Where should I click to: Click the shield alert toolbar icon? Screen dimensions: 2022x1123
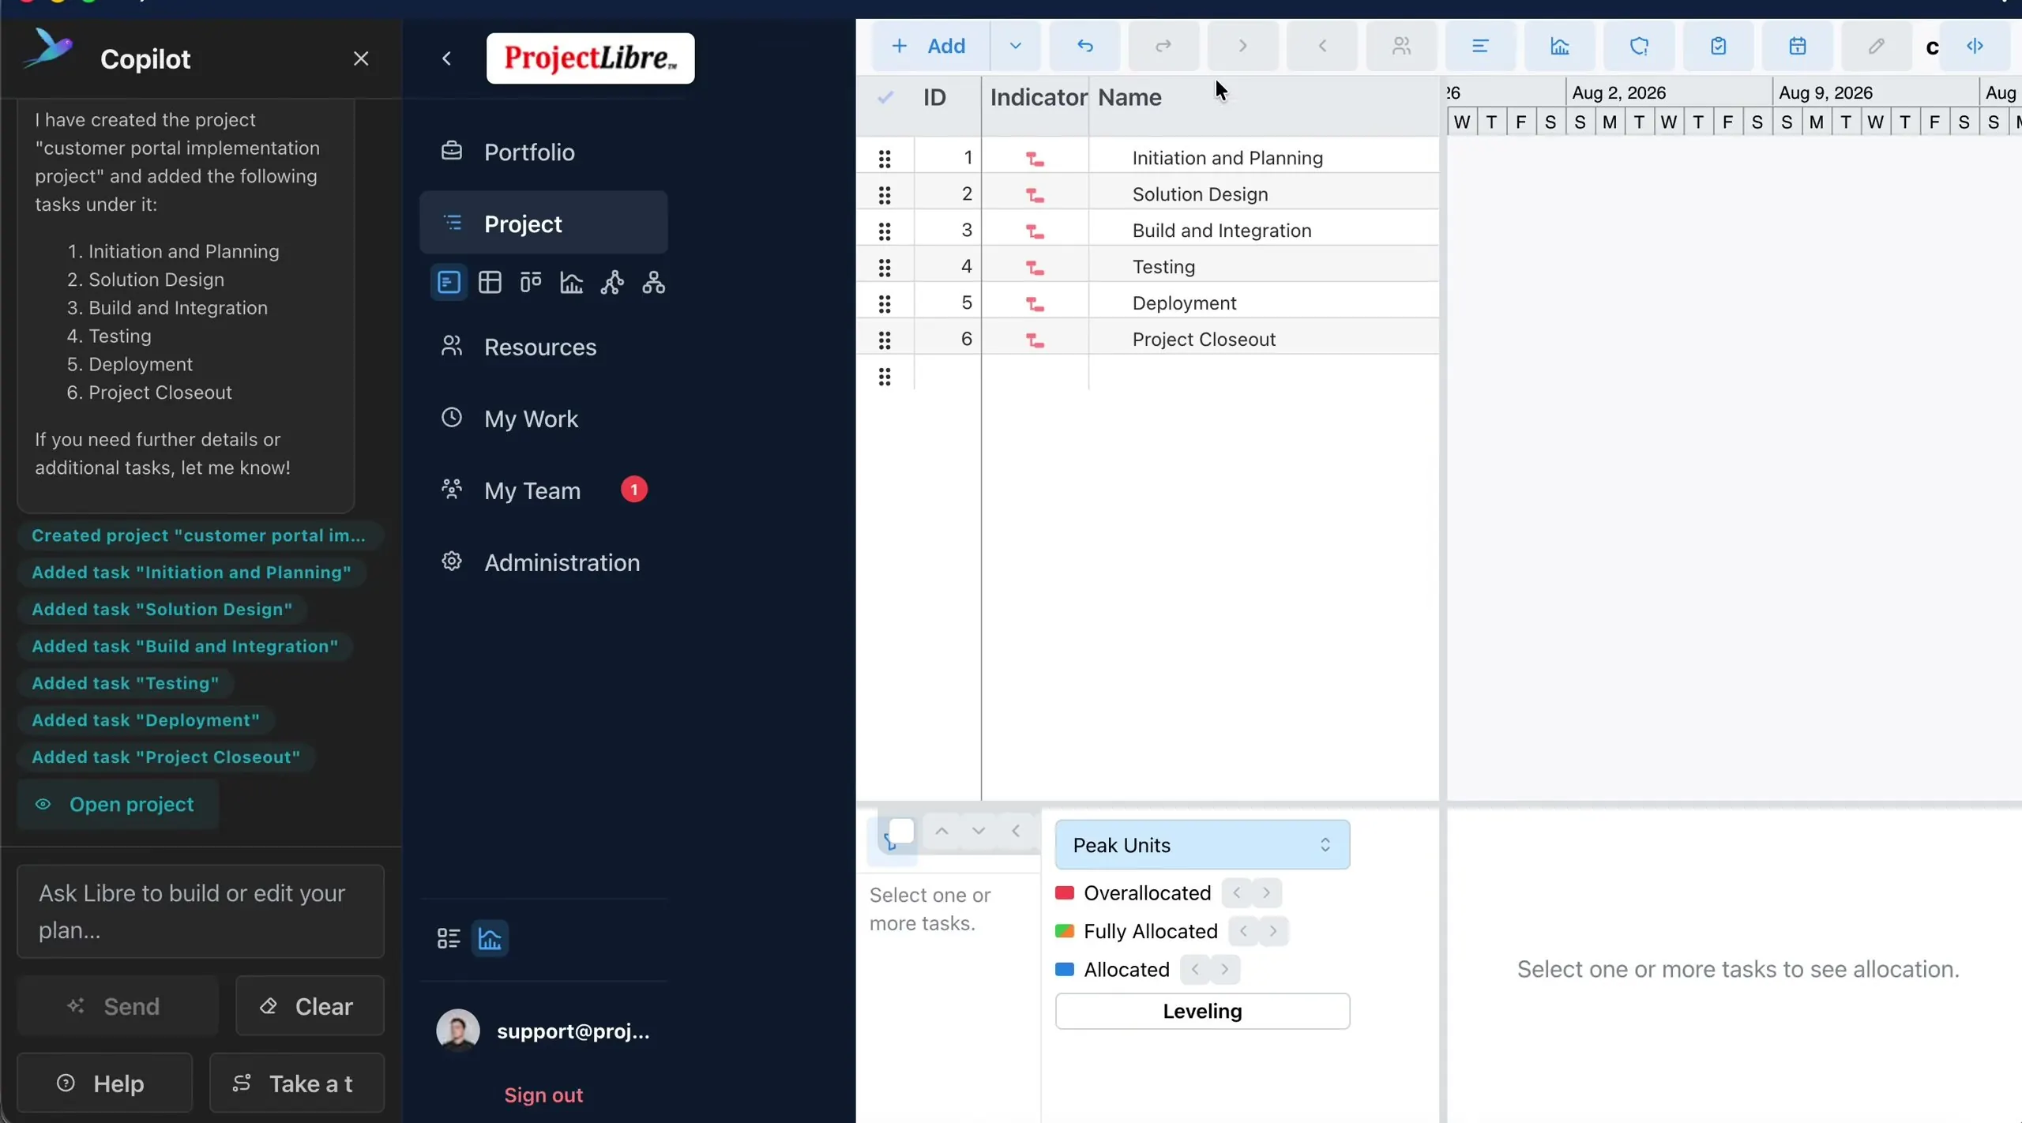(x=1639, y=46)
